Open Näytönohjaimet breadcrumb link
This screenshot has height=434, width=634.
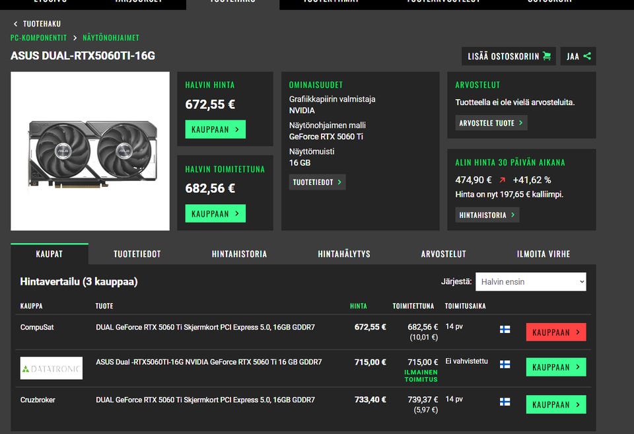pyautogui.click(x=111, y=38)
